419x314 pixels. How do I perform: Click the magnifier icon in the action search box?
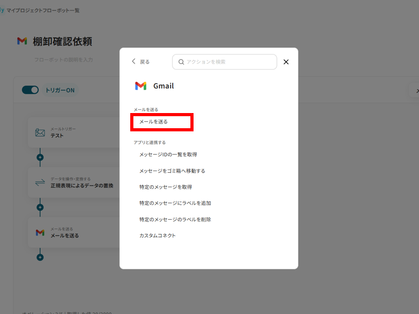tap(181, 62)
